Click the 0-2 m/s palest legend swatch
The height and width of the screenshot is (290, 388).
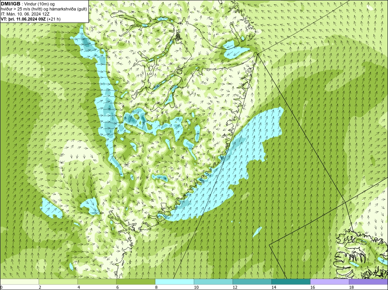point(19,281)
